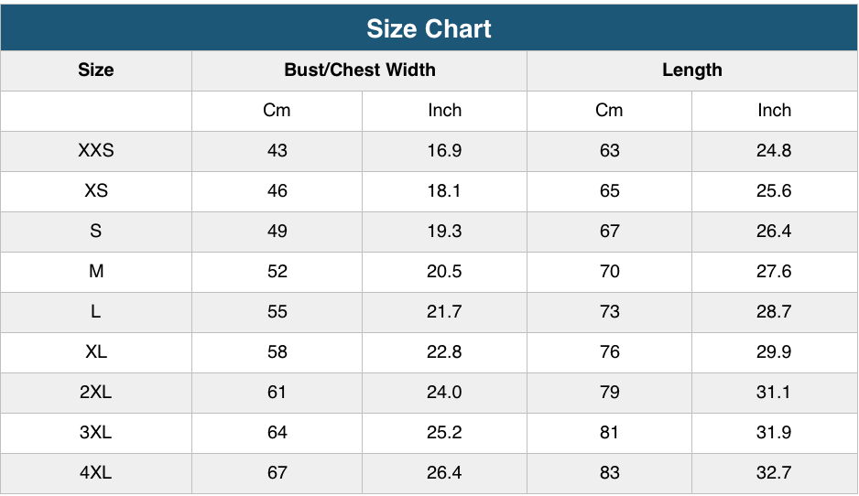Select the 32.7 inch length value
This screenshot has height=496, width=859.
(774, 473)
